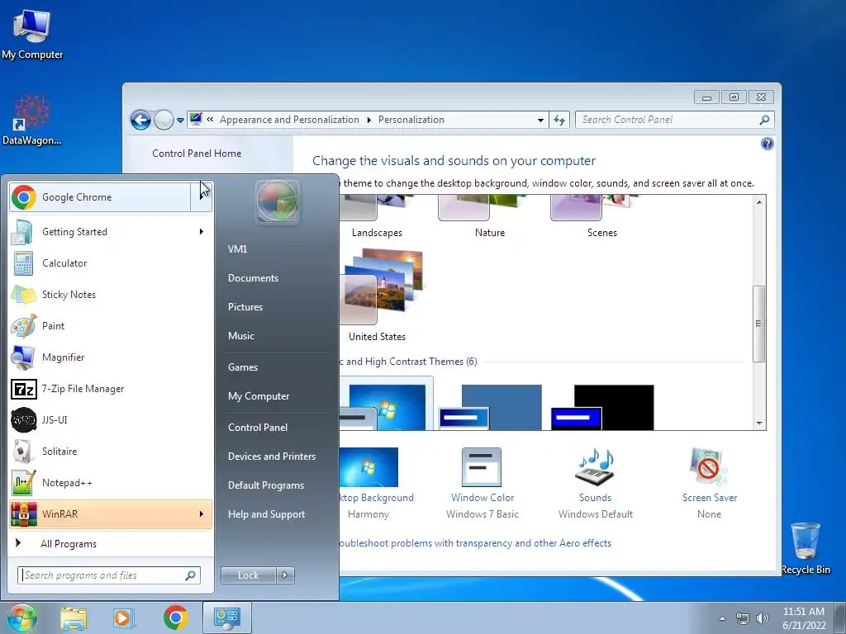The image size is (846, 634).
Task: Click the network tray icon
Action: (x=743, y=619)
